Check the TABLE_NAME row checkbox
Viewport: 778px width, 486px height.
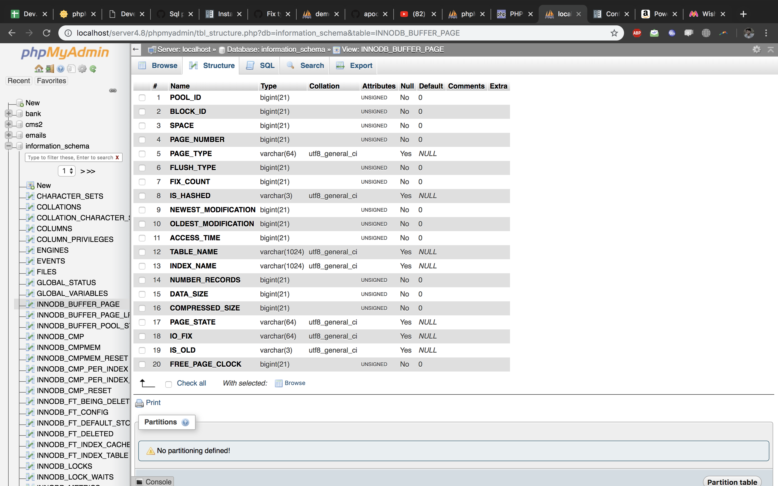click(x=142, y=252)
